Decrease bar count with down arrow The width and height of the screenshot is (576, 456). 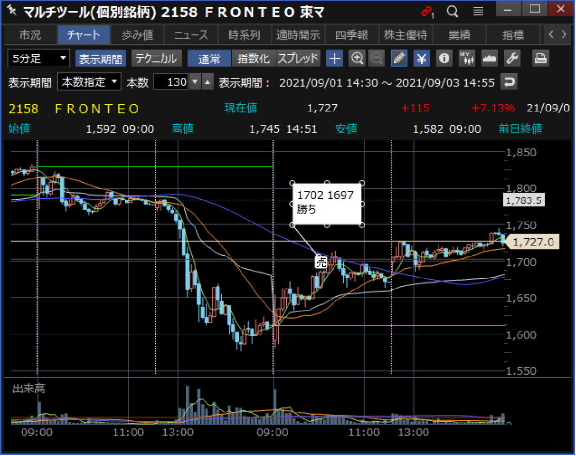click(195, 82)
